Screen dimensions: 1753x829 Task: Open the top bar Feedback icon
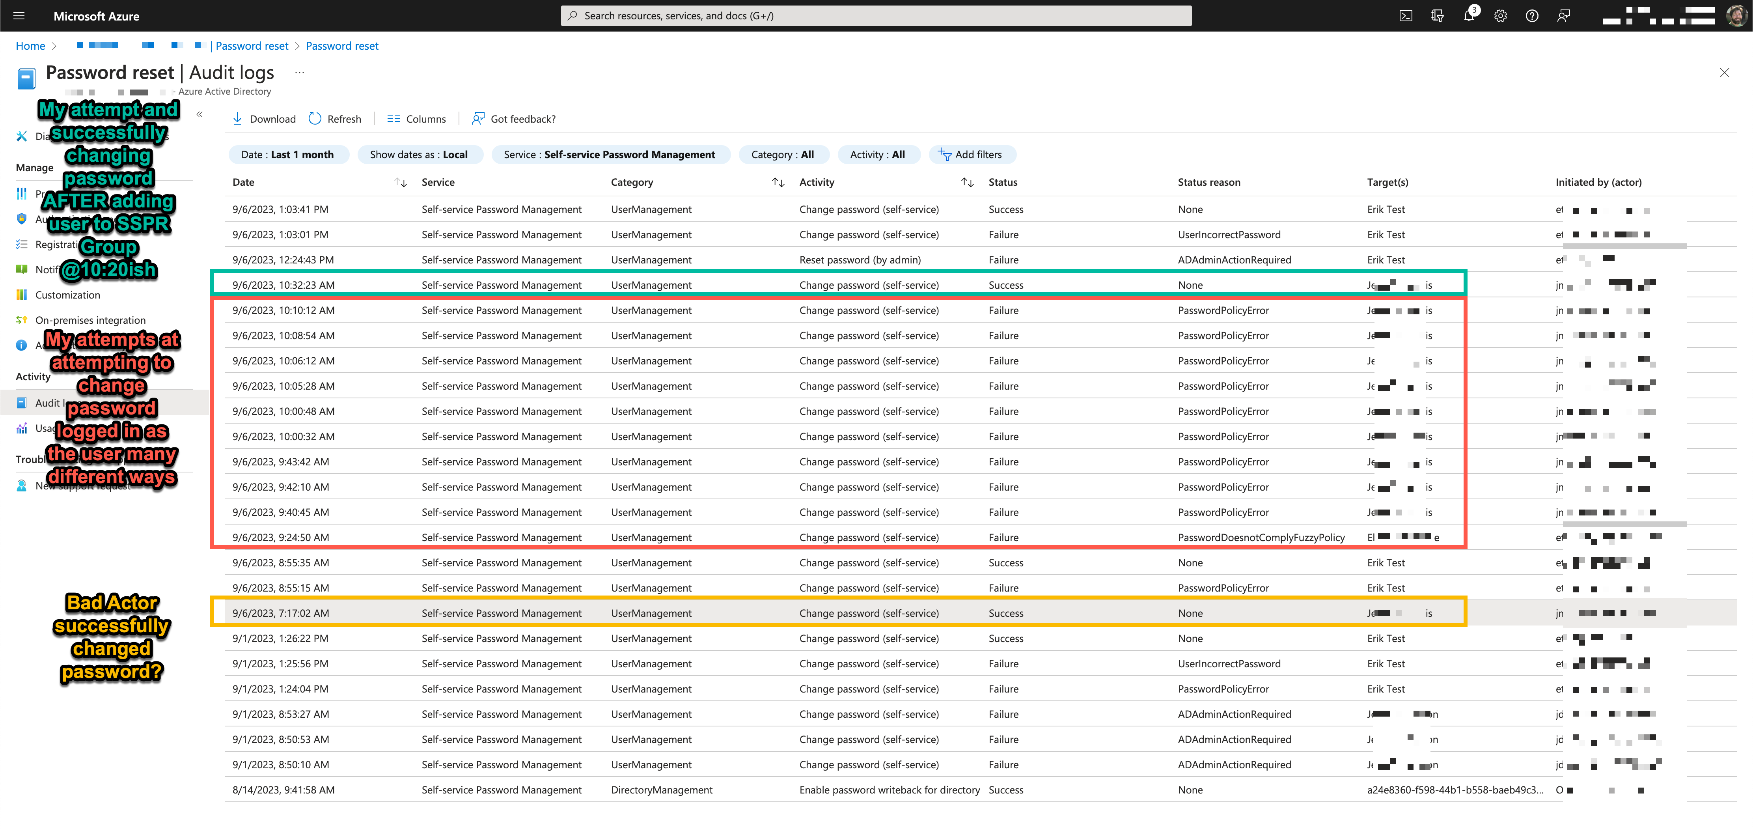[1564, 16]
